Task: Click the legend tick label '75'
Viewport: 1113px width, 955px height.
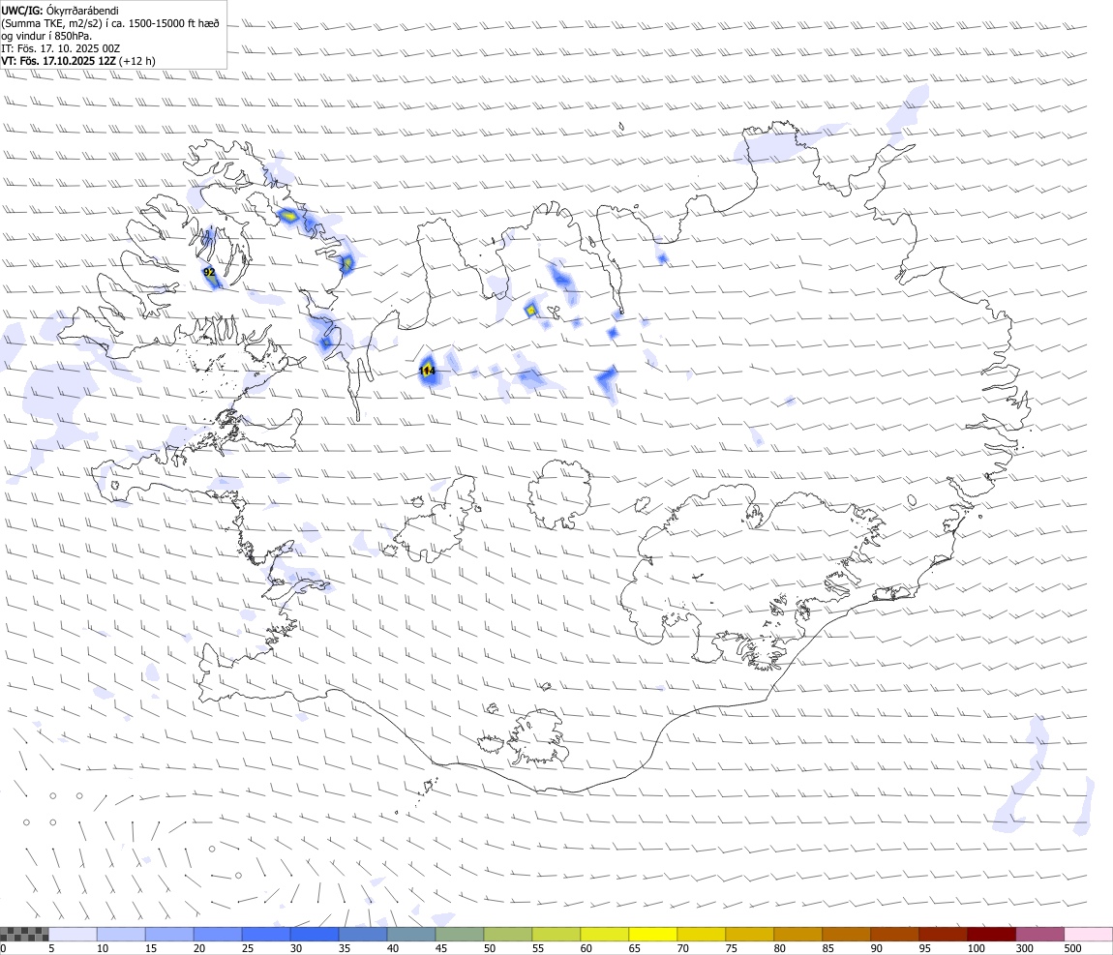Action: click(x=731, y=948)
